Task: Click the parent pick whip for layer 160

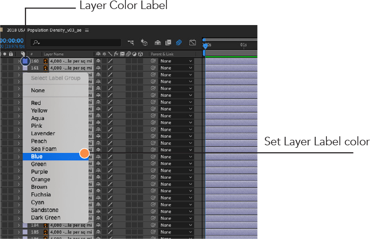Action: 153,61
